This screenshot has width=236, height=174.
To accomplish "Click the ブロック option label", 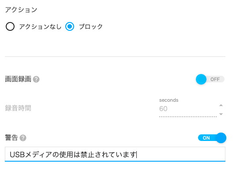I will pos(91,26).
